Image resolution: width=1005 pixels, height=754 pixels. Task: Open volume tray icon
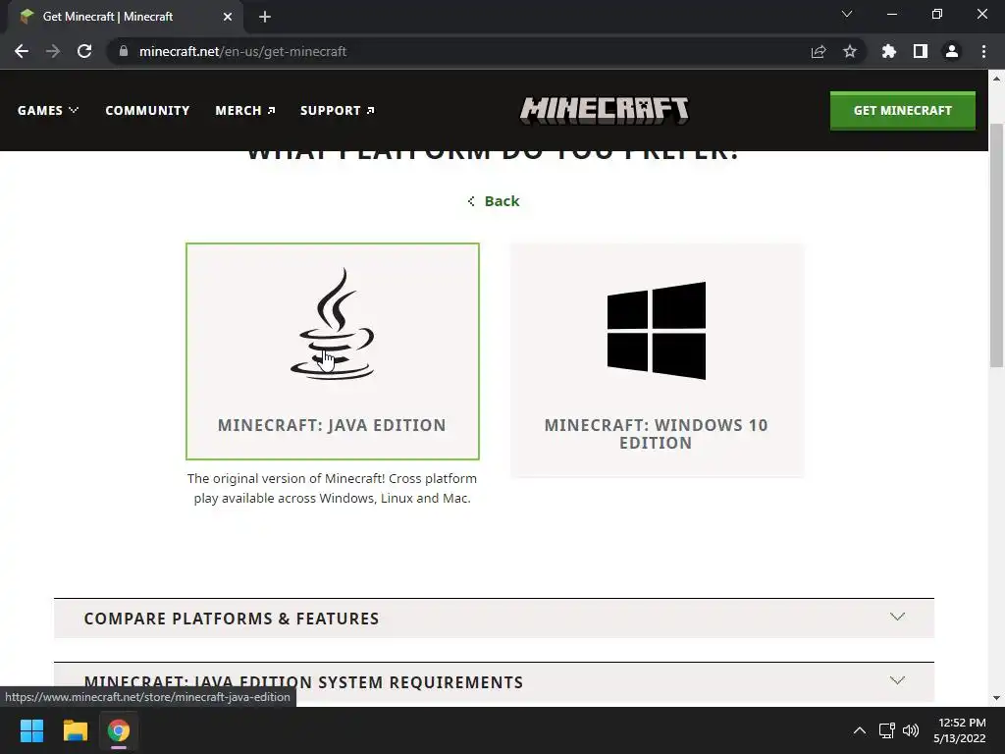(911, 730)
